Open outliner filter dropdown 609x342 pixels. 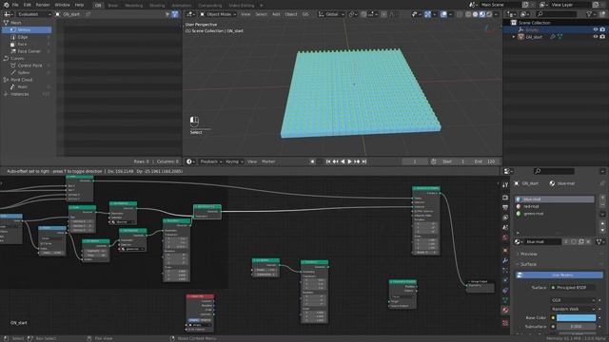tap(591, 14)
